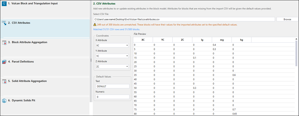
Task: Expand the Y Attribute dropdown
Action: click(112, 56)
